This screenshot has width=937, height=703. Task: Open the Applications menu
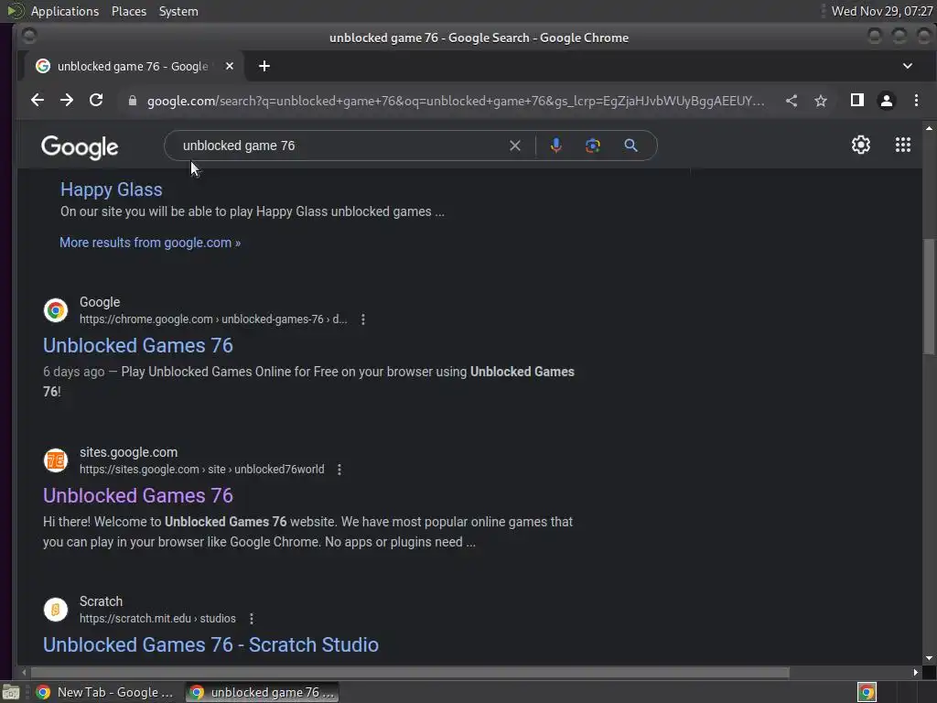pos(65,11)
